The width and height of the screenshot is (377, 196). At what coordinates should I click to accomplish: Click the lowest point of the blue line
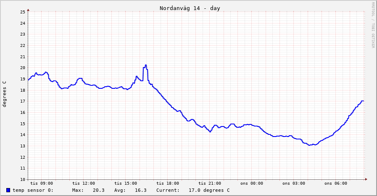[309, 145]
